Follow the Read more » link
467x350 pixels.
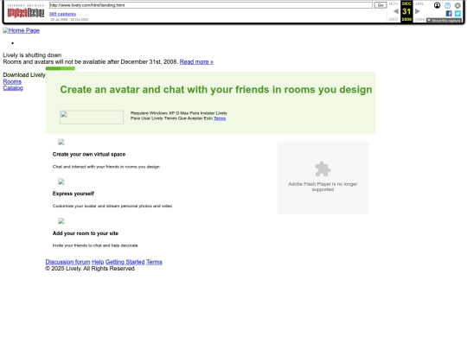point(196,62)
